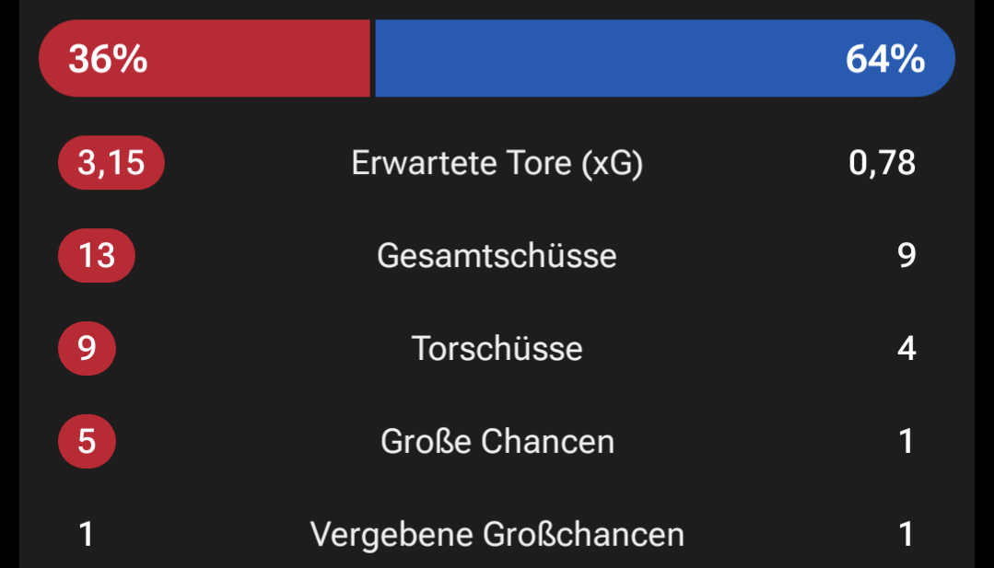
Task: Click the Gesamtschüsse value 9 on the right
Action: [x=906, y=255]
